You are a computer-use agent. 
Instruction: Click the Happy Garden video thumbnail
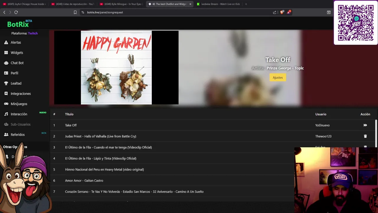click(116, 67)
